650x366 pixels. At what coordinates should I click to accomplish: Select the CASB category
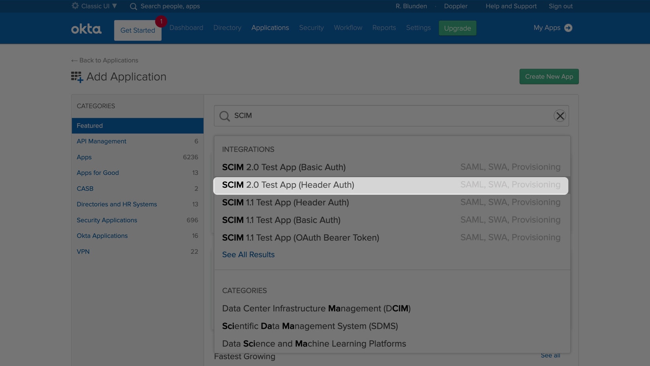[137, 189]
